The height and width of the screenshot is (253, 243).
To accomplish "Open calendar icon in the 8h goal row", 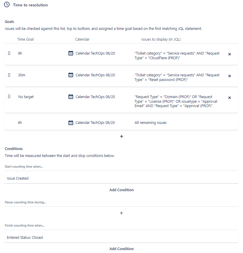I will [x=71, y=53].
